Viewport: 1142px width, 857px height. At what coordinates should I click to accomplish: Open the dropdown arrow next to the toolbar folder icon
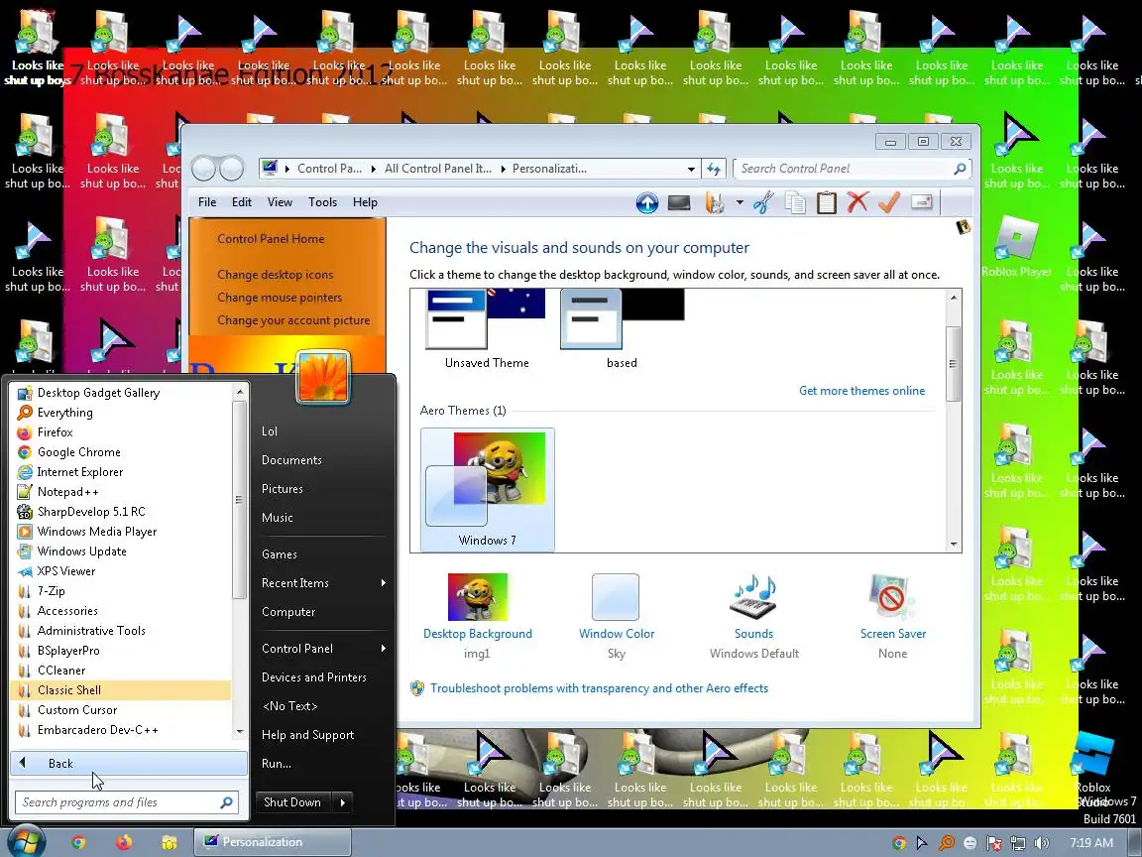[x=740, y=202]
